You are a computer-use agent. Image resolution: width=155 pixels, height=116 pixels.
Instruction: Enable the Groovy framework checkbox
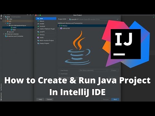[59, 26]
